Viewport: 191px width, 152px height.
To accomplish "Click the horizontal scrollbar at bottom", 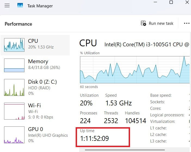I will coord(125,150).
